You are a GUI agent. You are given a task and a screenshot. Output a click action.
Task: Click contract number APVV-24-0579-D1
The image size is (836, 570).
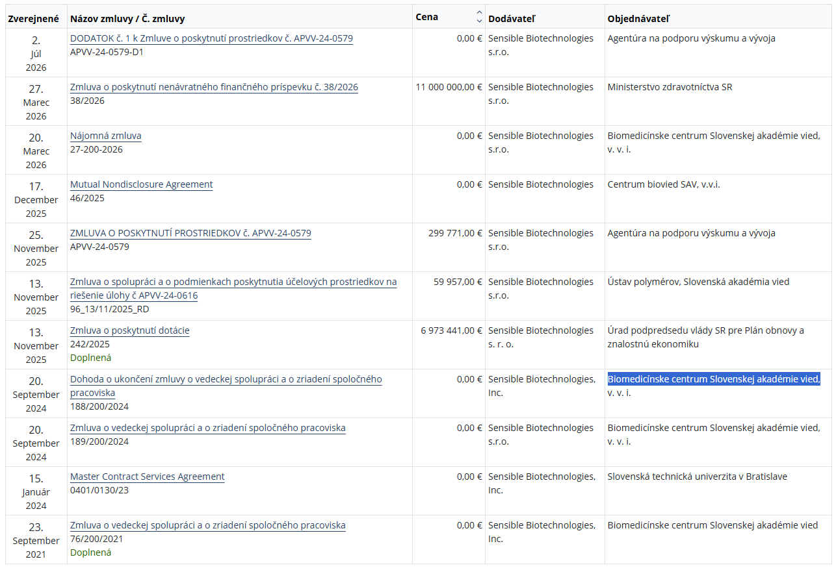click(107, 52)
